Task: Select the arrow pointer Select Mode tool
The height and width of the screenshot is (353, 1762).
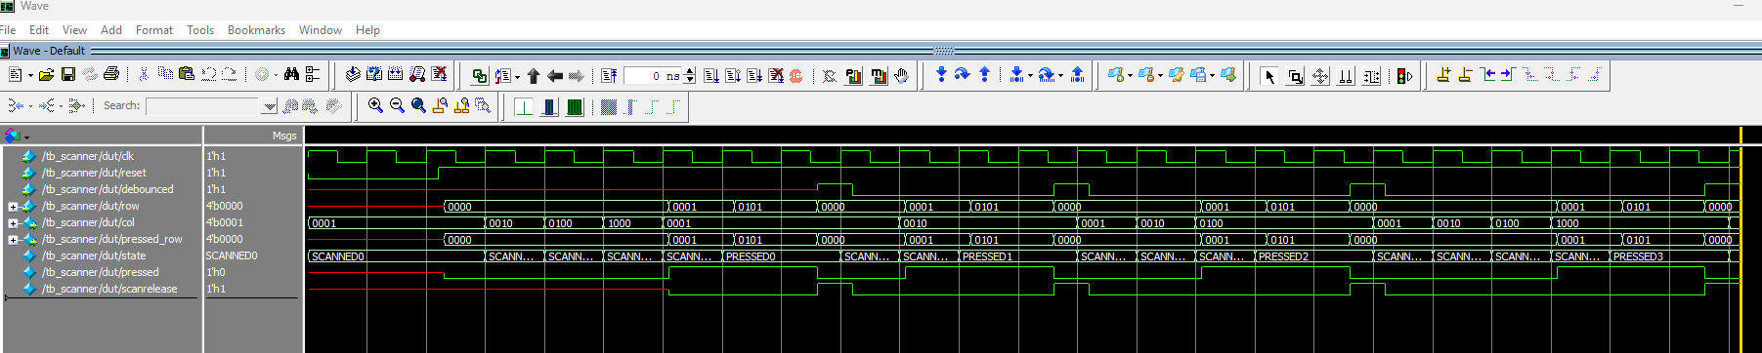Action: click(x=1269, y=76)
